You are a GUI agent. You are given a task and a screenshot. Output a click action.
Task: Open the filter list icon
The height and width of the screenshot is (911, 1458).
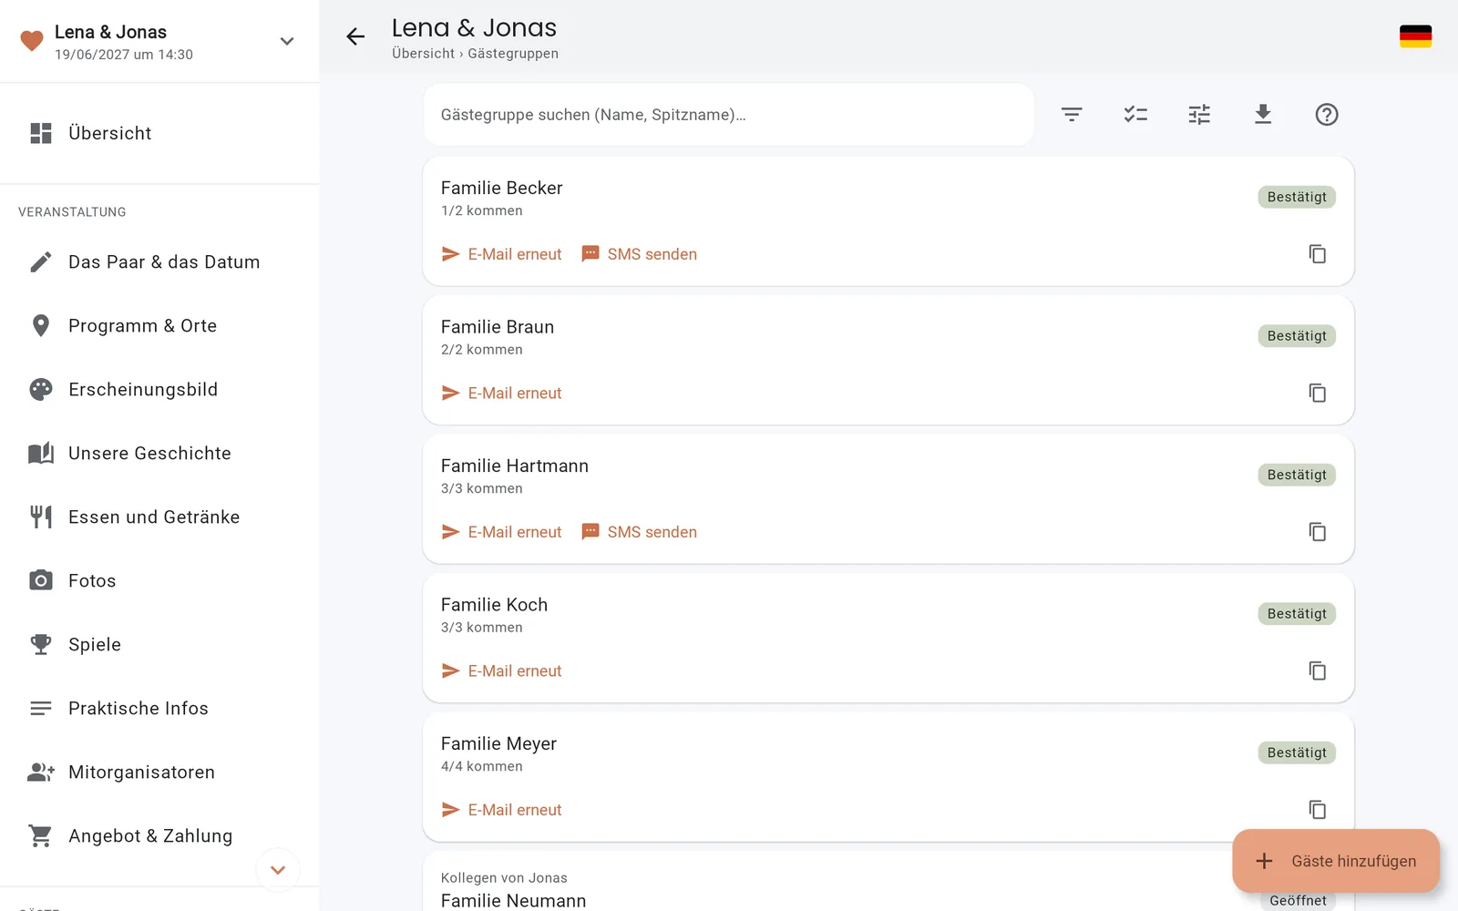(1072, 115)
